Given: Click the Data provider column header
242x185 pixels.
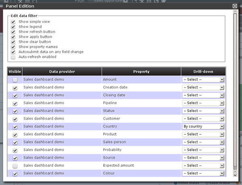Looking at the screenshot, I should pyautogui.click(x=62, y=72).
